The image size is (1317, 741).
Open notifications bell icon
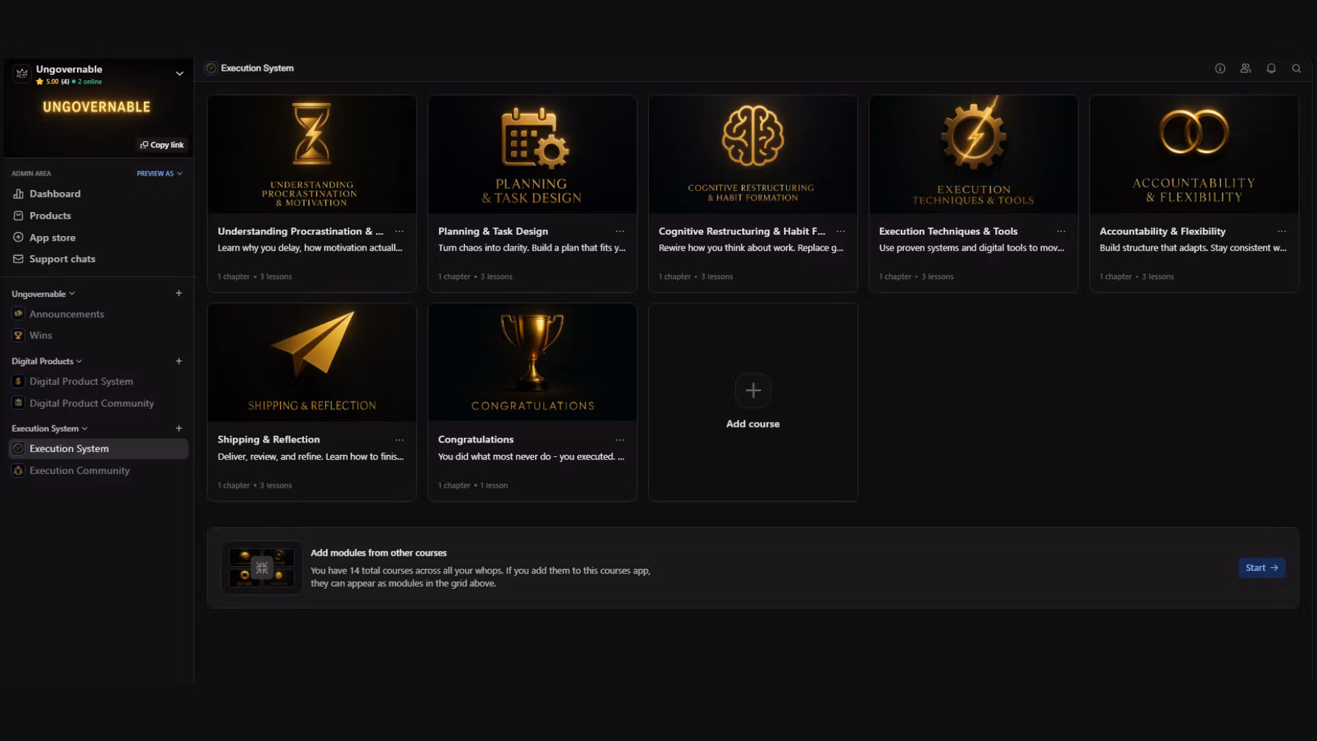point(1271,69)
